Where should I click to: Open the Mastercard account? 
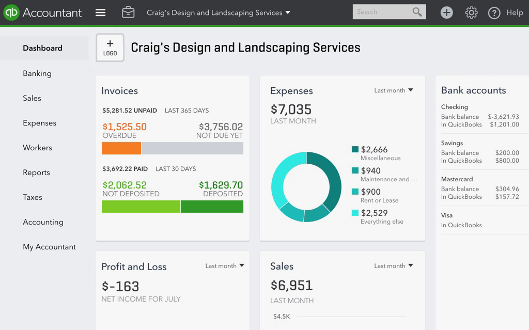[x=457, y=179]
